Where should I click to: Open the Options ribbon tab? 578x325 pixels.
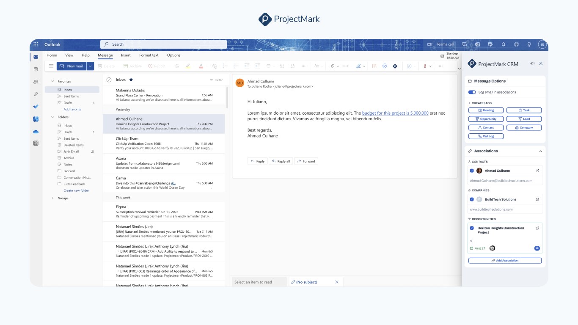click(173, 55)
